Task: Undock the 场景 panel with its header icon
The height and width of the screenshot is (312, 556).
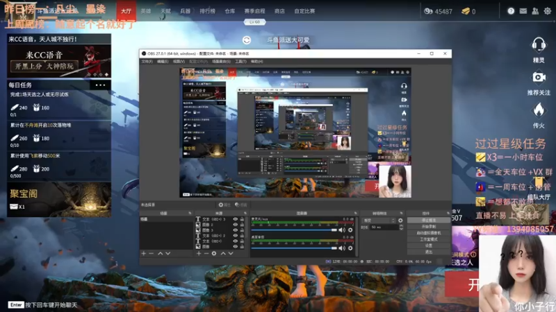Action: (190, 214)
